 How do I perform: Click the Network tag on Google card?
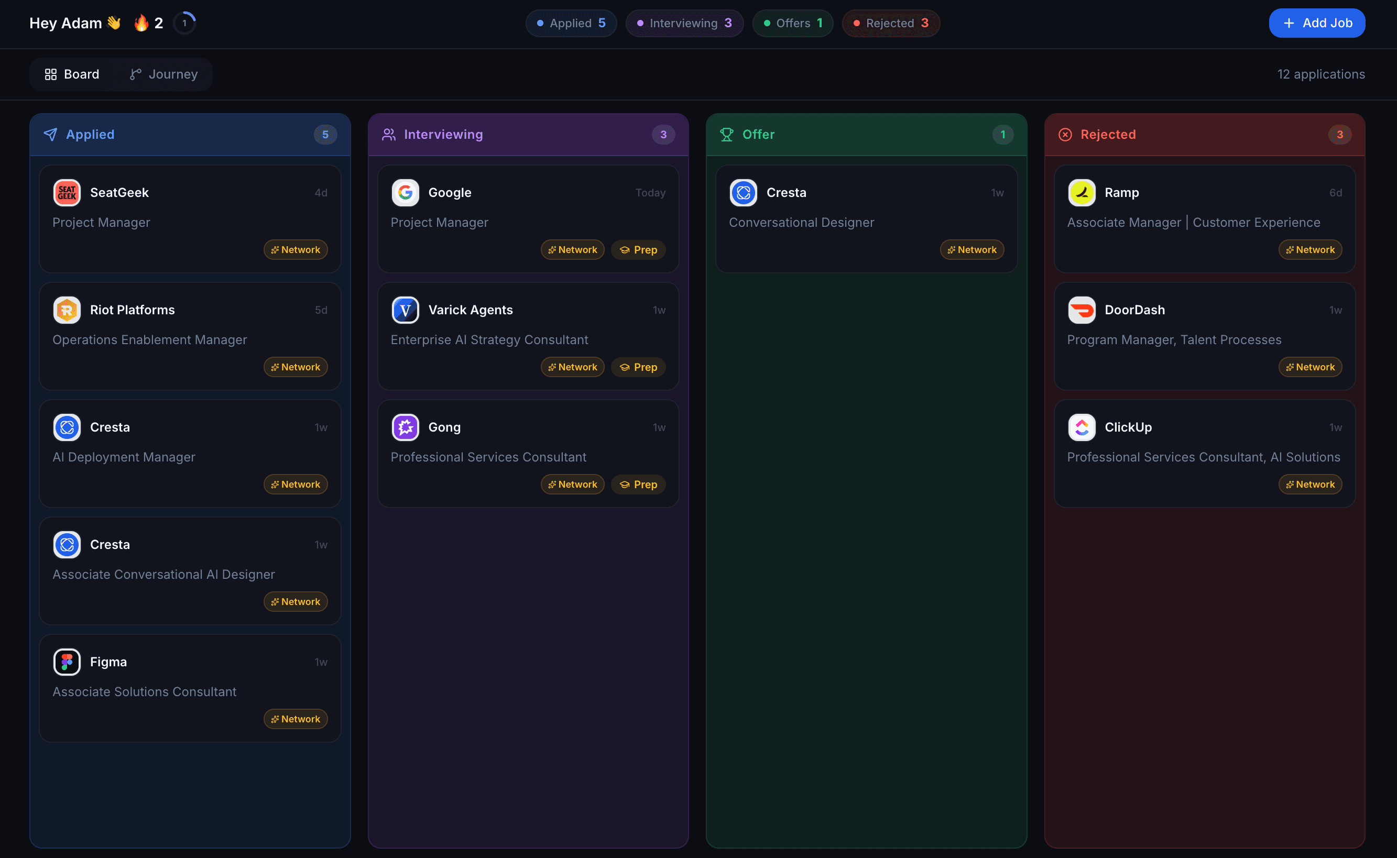click(x=573, y=250)
